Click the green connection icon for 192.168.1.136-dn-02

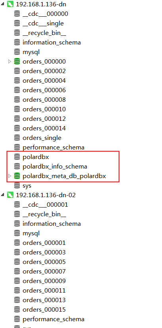[10, 195]
